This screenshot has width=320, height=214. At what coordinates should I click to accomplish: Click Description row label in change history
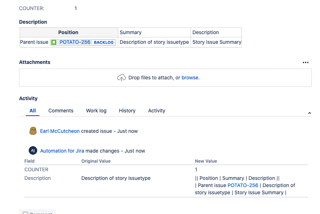(38, 178)
